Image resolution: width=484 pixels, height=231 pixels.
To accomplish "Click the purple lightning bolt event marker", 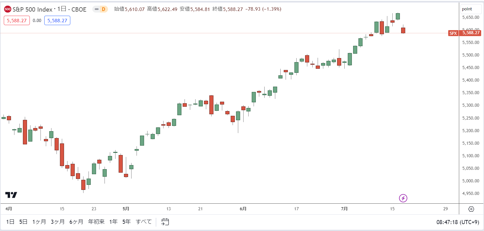I will click(403, 198).
